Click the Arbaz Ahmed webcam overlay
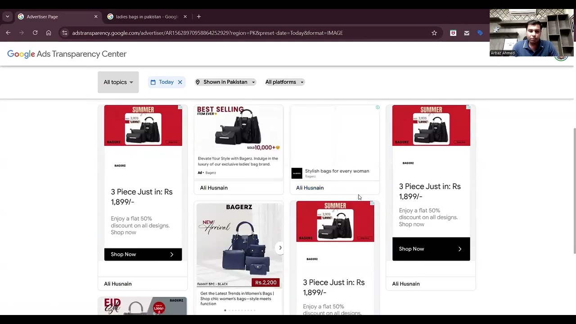The width and height of the screenshot is (576, 324). click(x=531, y=32)
